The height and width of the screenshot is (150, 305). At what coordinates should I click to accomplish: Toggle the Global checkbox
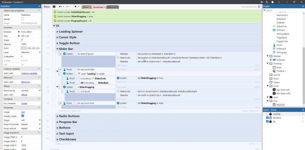[x=22, y=19]
